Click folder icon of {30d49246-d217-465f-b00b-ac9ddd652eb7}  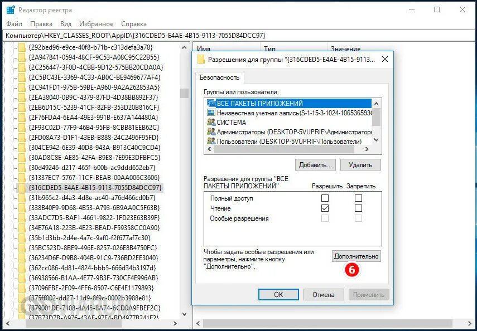pyautogui.click(x=21, y=168)
